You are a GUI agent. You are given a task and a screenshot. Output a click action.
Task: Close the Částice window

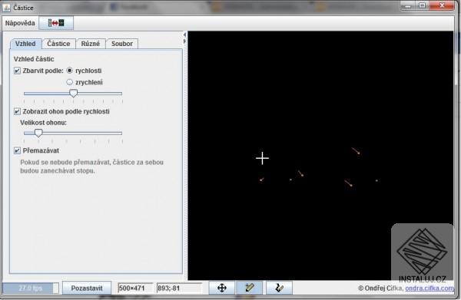(x=442, y=6)
